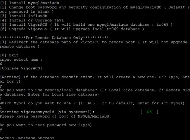This screenshot has width=190, height=140.
Task: Click the 'For Remote Database Only' heading
Action: (54, 38)
